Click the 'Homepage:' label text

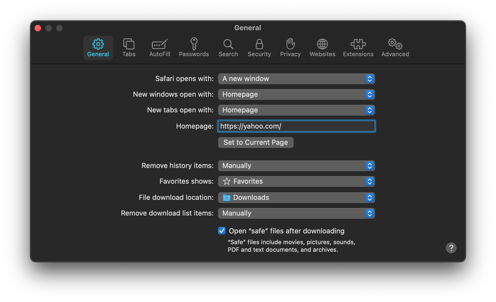coord(195,126)
